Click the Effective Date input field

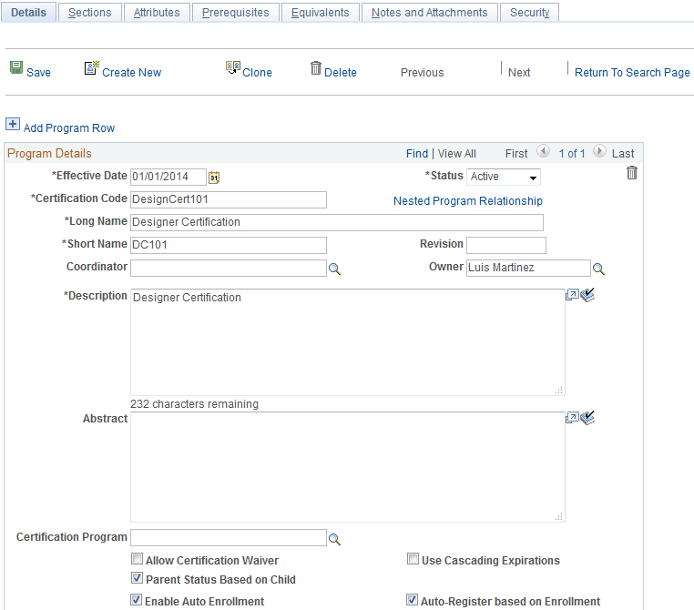click(168, 177)
